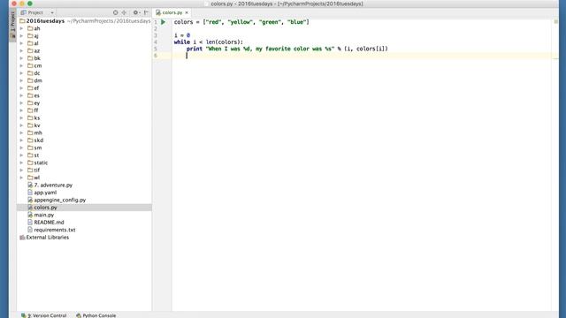Click the yellow inspection indicator at editor top right

pos(556,21)
